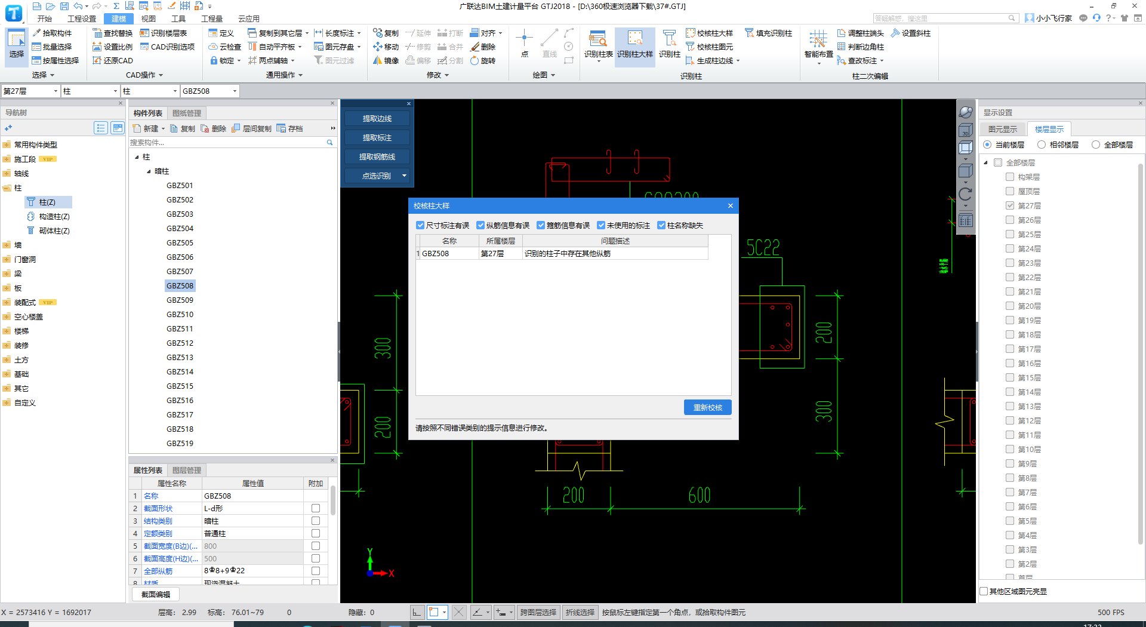Click 还原CAD tool

(x=112, y=60)
